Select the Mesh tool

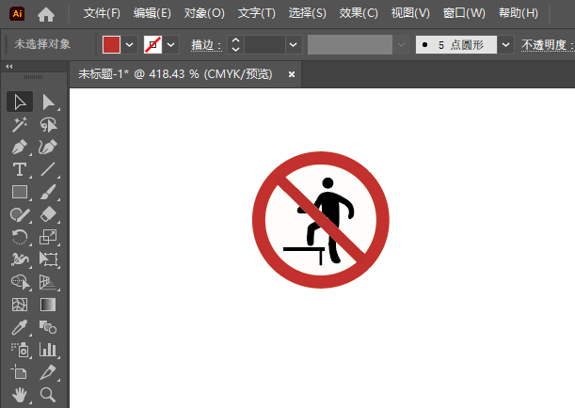(x=20, y=305)
